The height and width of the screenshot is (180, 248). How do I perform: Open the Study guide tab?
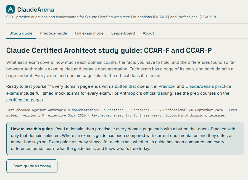pyautogui.click(x=21, y=33)
